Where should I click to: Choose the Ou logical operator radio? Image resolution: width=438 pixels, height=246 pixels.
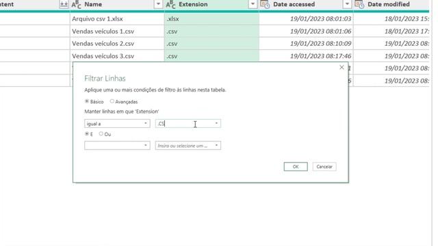pos(101,134)
